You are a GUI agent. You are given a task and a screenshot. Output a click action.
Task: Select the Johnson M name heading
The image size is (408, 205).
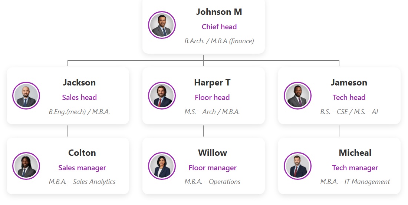pyautogui.click(x=219, y=12)
